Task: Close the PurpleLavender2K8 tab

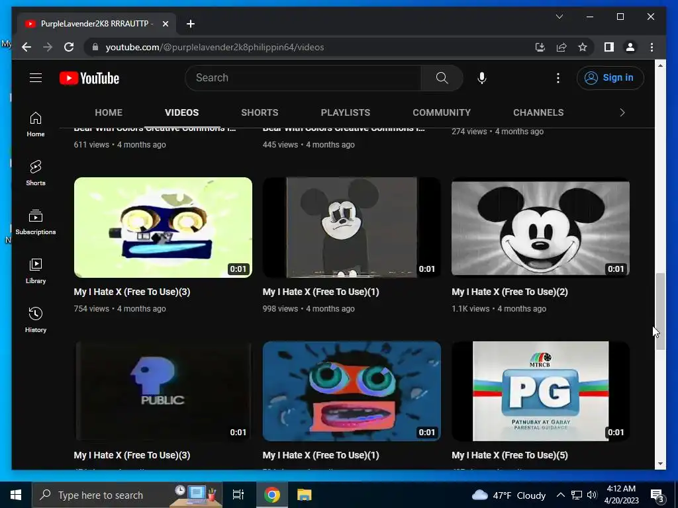Action: pos(165,24)
